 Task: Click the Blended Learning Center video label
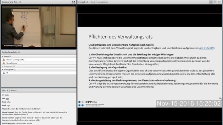13,46
